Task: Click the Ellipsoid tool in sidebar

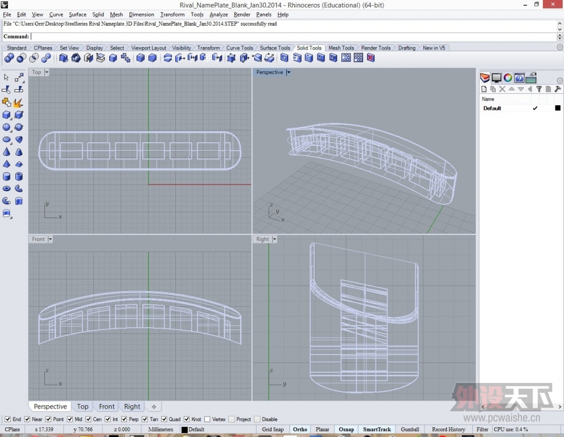Action: (6, 139)
